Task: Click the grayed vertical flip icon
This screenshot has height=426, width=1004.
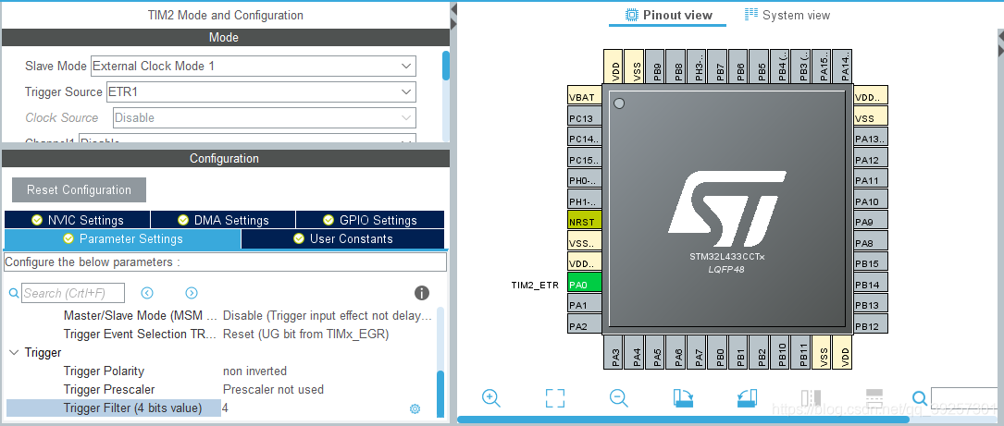Action: (811, 398)
